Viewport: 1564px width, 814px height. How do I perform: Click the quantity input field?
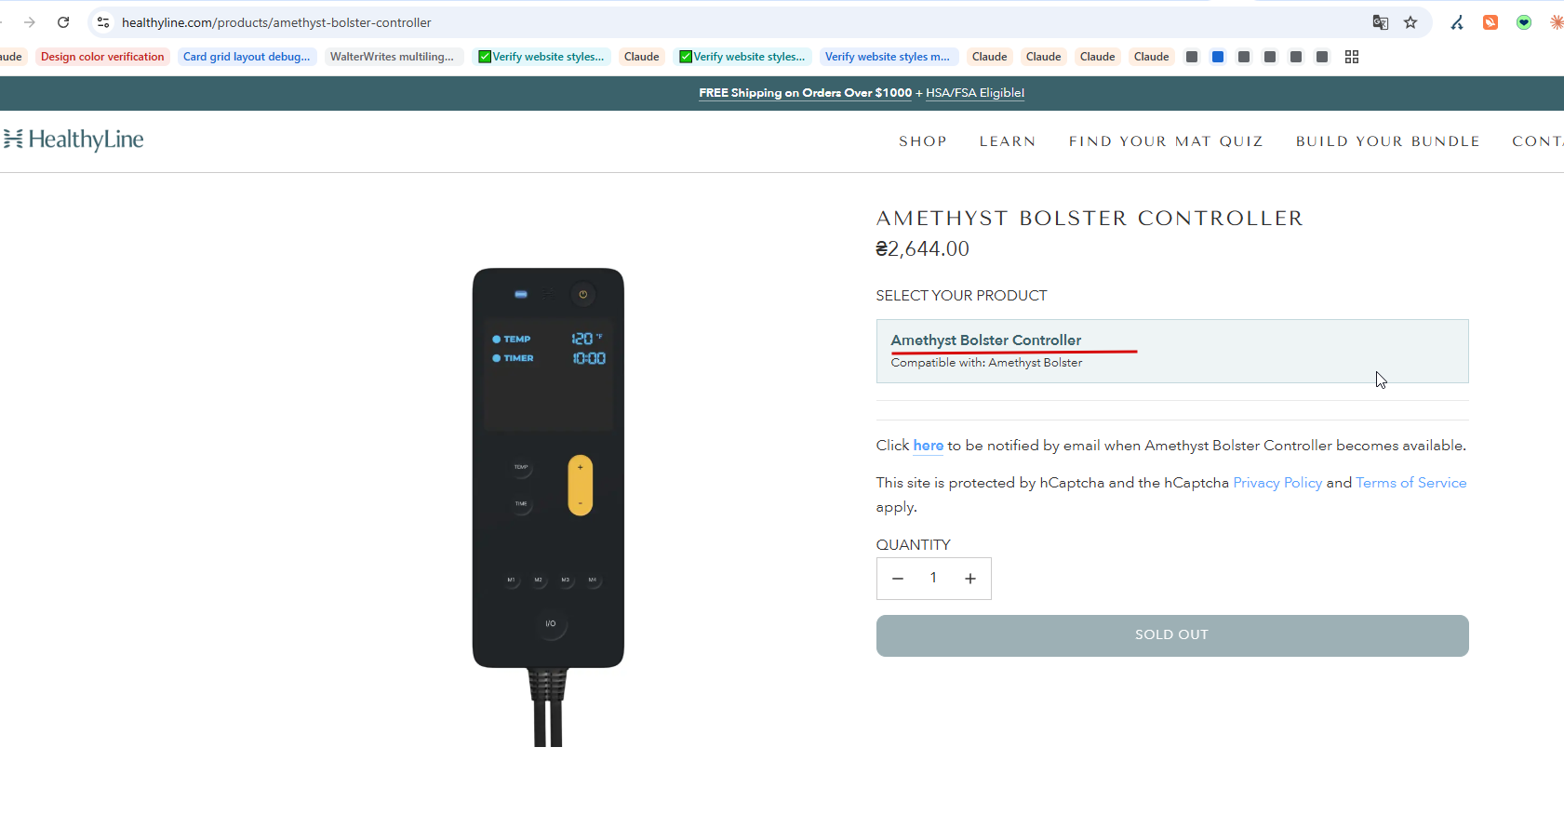[933, 579]
